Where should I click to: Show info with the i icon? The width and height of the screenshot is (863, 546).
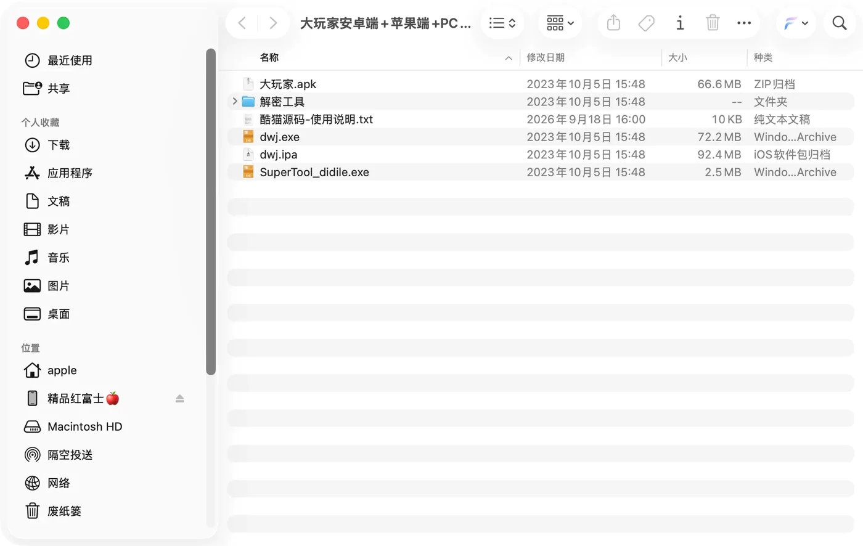tap(680, 23)
